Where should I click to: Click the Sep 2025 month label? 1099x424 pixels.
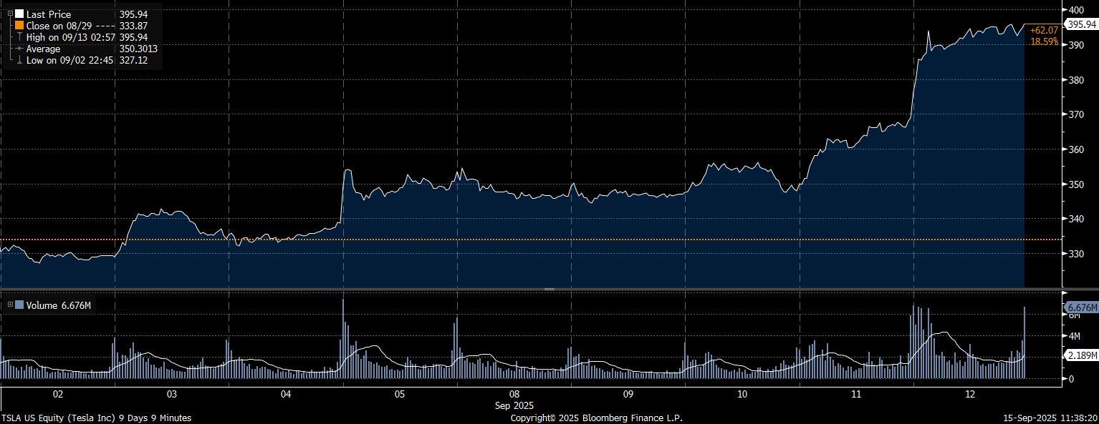point(514,405)
